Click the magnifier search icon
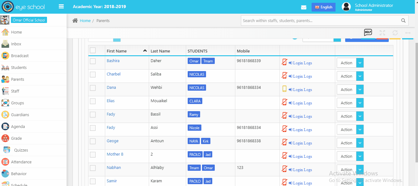 point(403,21)
